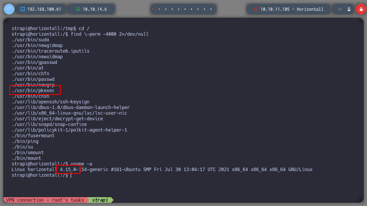The image size is (367, 206).
Task: Select the lxc-user-nic path line
Action: pos(69,113)
